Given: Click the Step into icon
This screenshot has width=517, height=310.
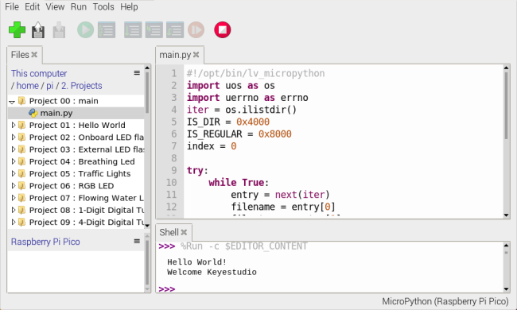Looking at the screenshot, I should click(154, 30).
